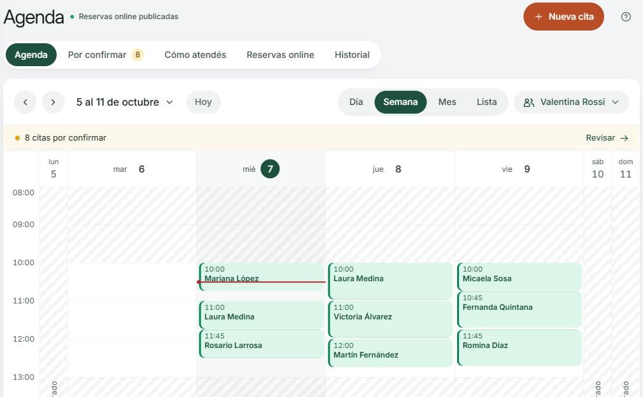Open the help question mark icon
The width and height of the screenshot is (643, 397).
click(x=626, y=17)
